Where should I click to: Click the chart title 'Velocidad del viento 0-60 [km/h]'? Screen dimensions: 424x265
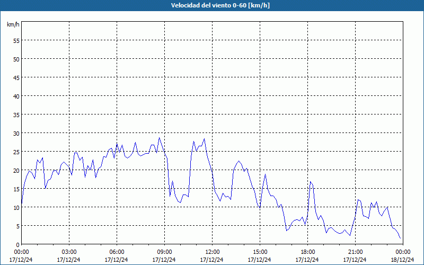point(220,5)
